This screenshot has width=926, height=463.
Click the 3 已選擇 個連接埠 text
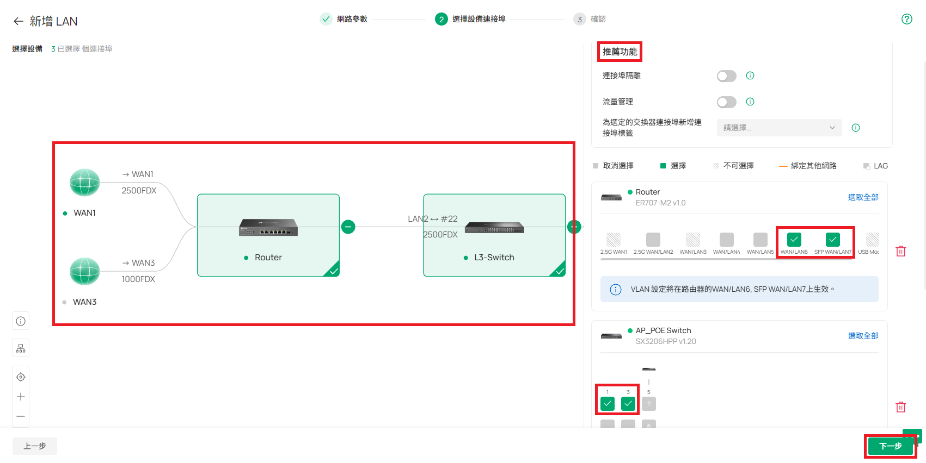click(82, 49)
